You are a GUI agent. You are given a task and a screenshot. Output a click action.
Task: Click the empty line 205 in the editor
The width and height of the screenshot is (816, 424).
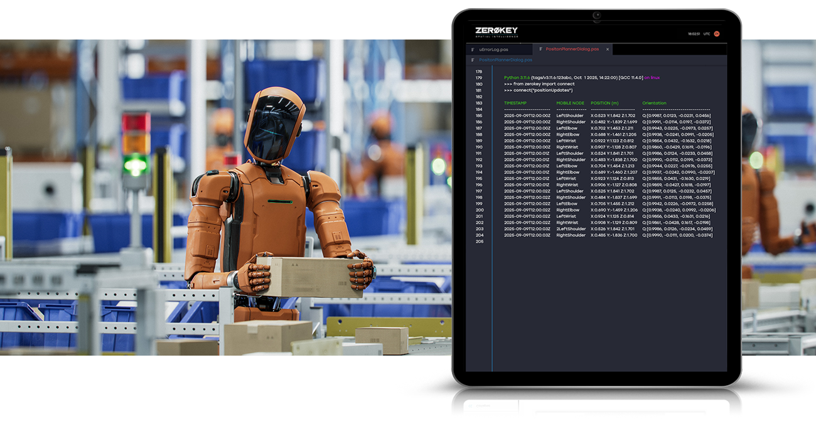tap(565, 241)
